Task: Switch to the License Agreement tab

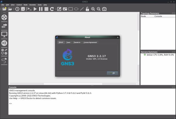Action: pyautogui.click(x=90, y=42)
